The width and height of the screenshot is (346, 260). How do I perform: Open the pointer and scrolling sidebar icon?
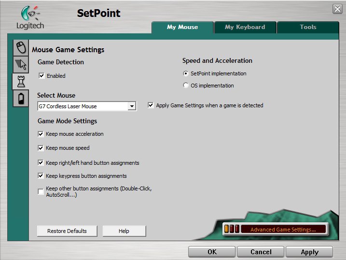coord(21,64)
